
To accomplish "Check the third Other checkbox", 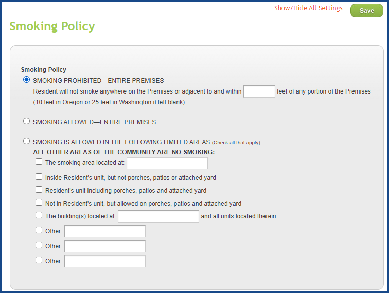I will 39,260.
